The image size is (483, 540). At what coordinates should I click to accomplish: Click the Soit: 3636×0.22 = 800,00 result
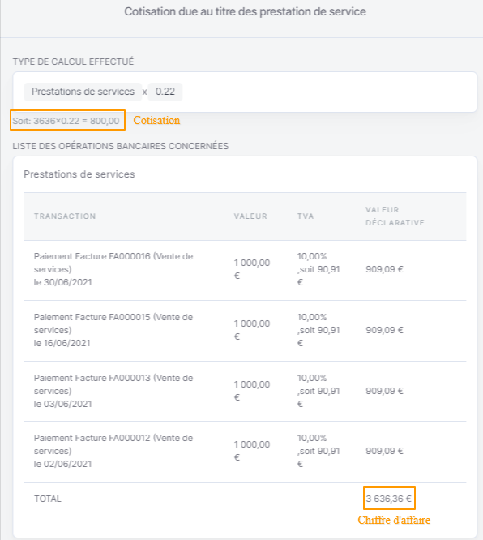pyautogui.click(x=66, y=121)
